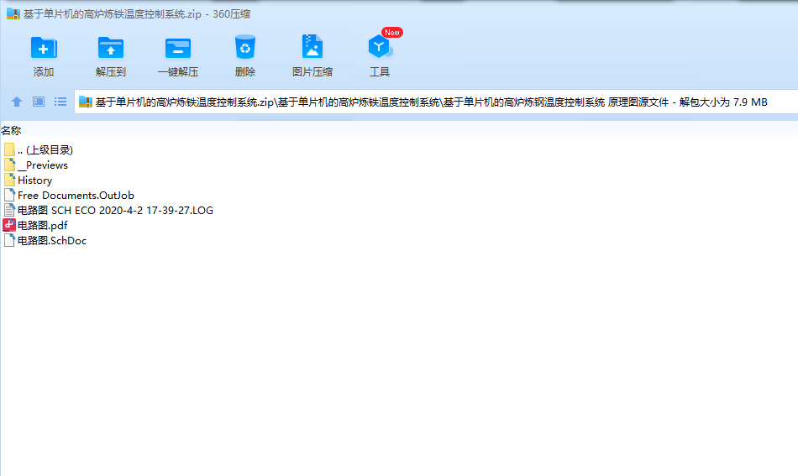Click the 一键解压 one-click extract icon
The image size is (798, 476).
tap(177, 49)
